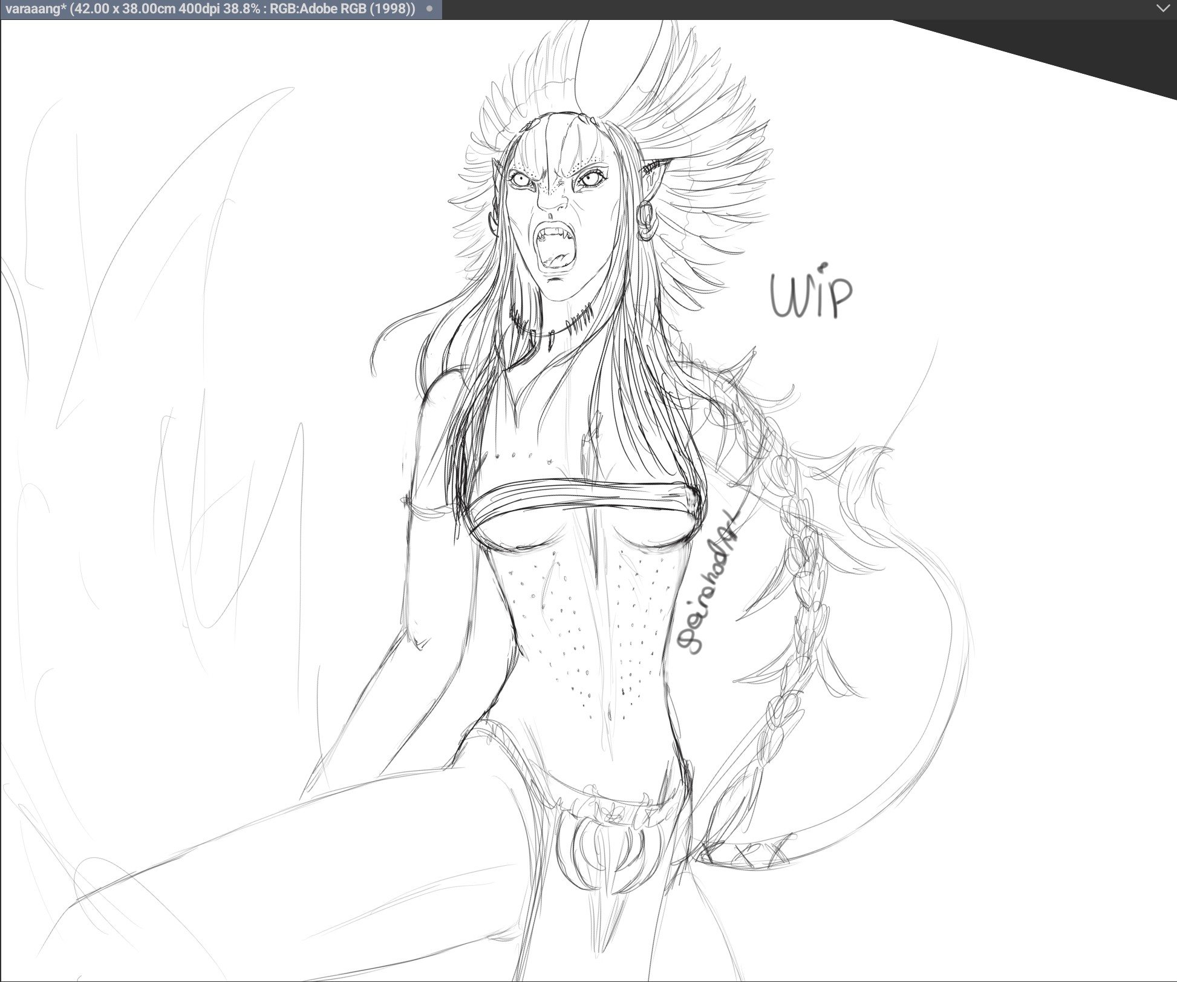Click the character's right eye on canvas
Viewport: 1177px width, 982px height.
(x=589, y=178)
